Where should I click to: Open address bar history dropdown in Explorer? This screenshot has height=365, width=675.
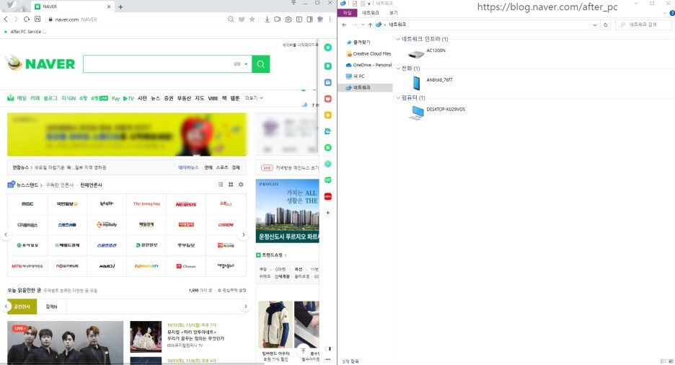click(595, 25)
